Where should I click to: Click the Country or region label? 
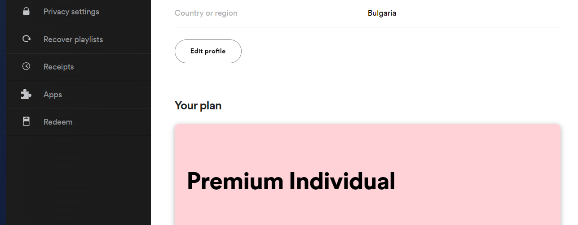coord(206,13)
